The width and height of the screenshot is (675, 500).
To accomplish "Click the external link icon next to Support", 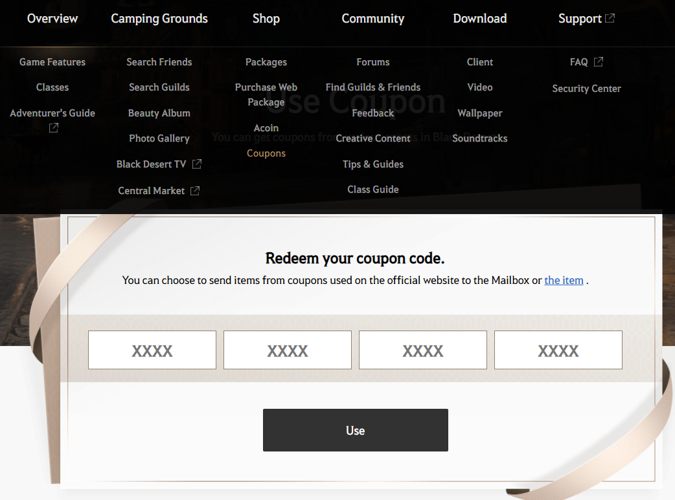I will (x=610, y=18).
